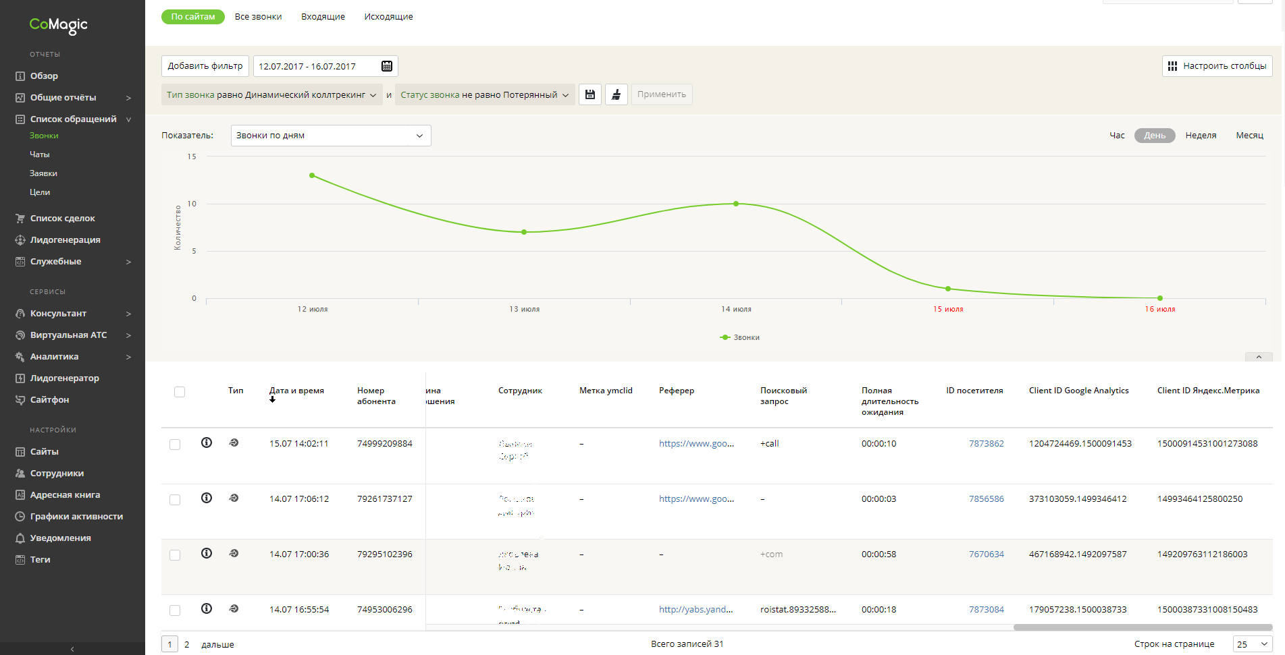
Task: Open Уведомления bell in sidebar
Action: [x=20, y=538]
